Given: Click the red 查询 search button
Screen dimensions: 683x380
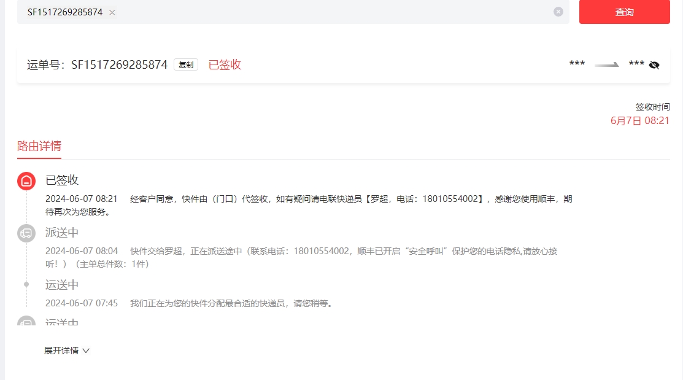Looking at the screenshot, I should [624, 12].
